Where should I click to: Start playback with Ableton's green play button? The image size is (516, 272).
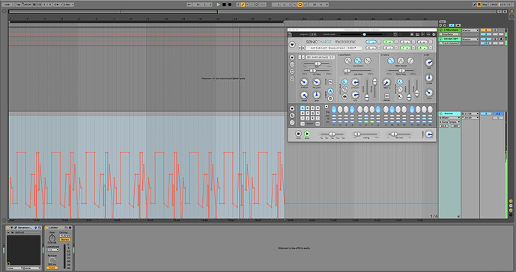(218, 4)
